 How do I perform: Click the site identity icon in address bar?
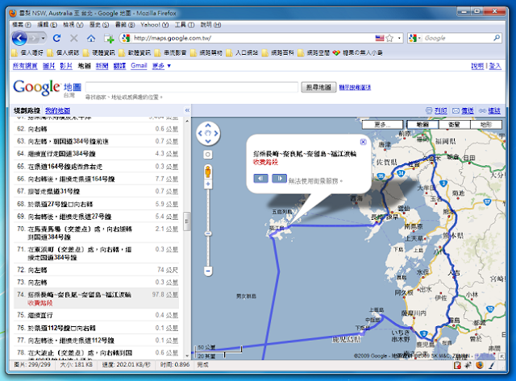tap(126, 38)
